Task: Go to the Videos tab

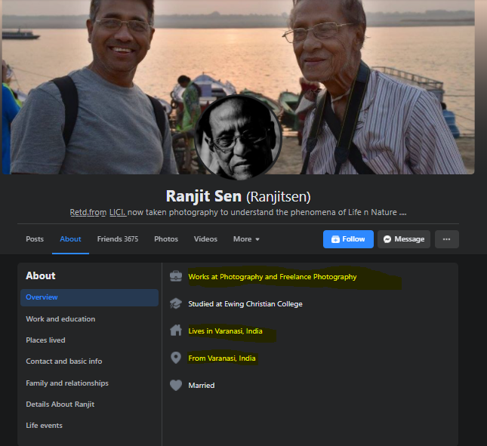Action: pos(205,239)
